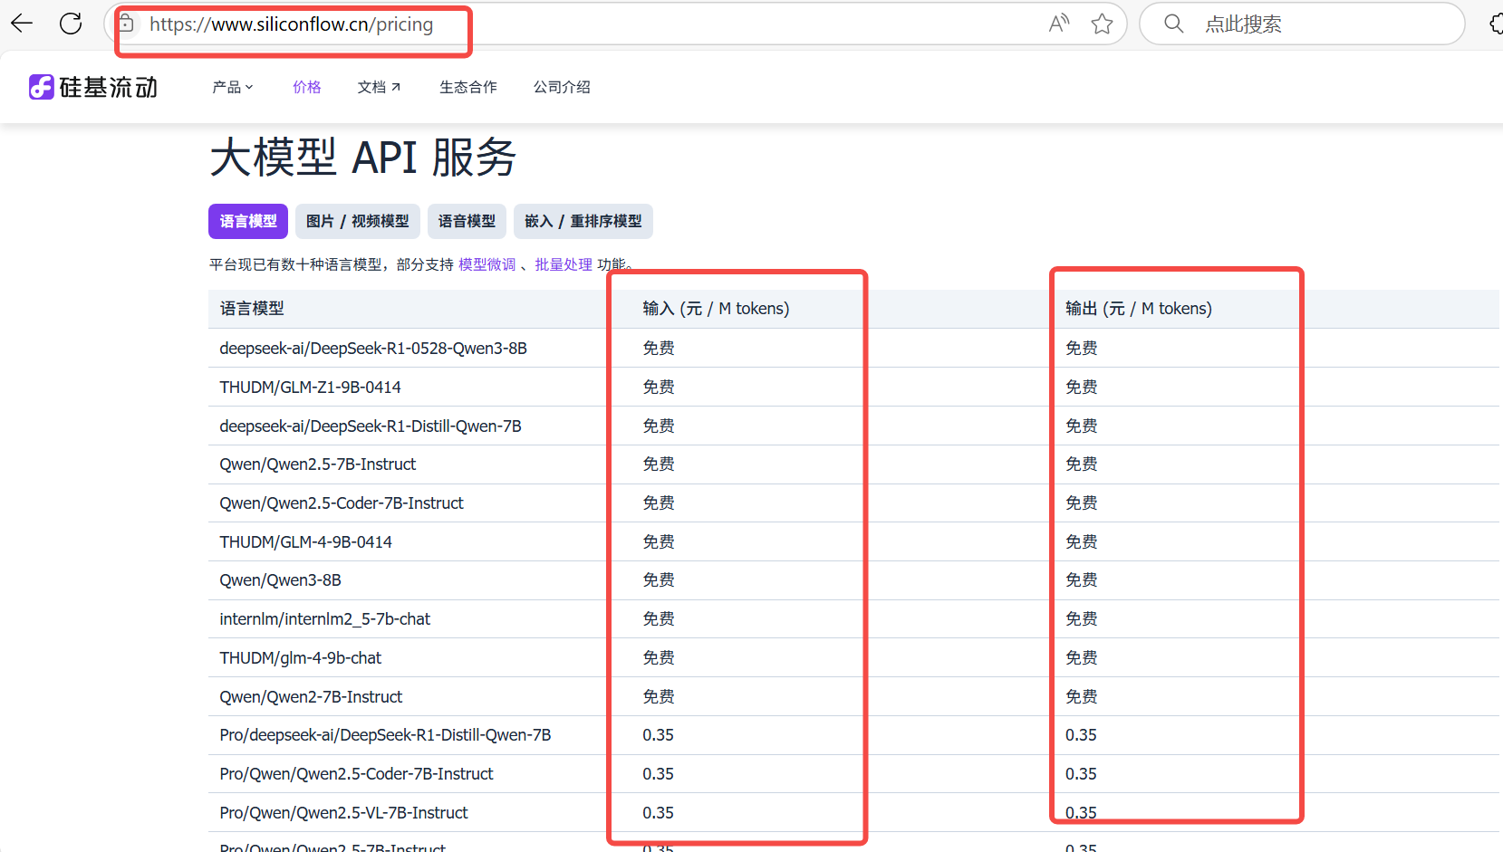Select the 语言模型 tab
Screen dimensions: 1503x852
click(248, 221)
